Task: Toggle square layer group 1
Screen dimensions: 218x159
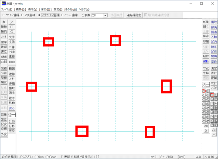Action: pos(212,99)
